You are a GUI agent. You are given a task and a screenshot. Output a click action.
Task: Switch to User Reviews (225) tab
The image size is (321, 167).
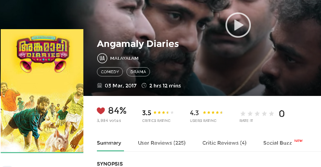click(x=162, y=143)
